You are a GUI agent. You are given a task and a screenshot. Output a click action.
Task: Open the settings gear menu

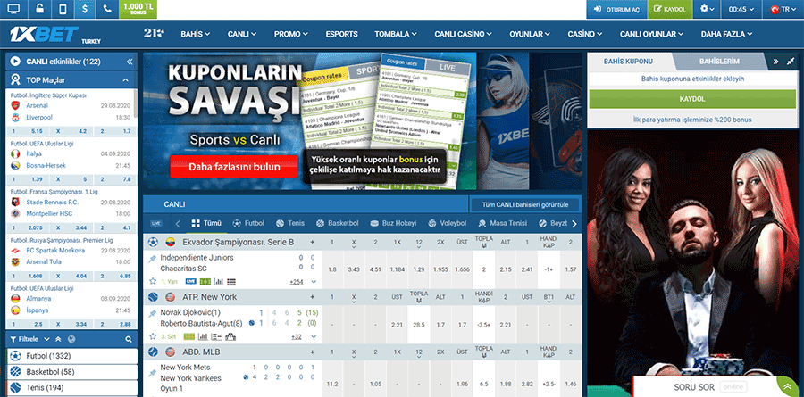708,9
